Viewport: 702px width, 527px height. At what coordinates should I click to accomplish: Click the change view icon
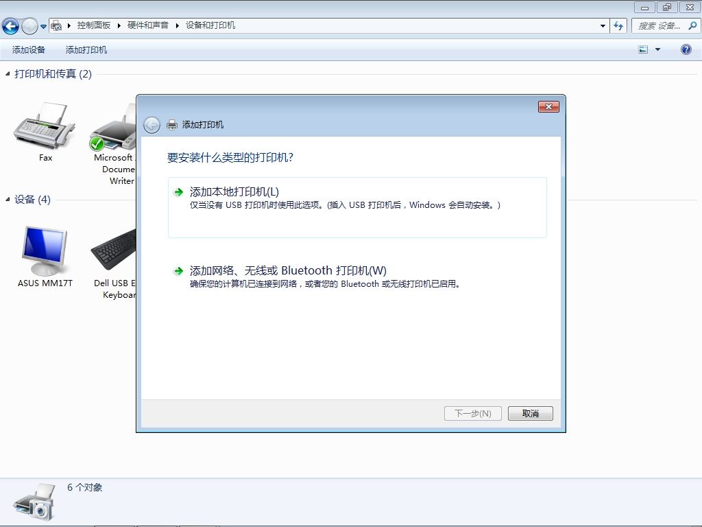(x=643, y=49)
